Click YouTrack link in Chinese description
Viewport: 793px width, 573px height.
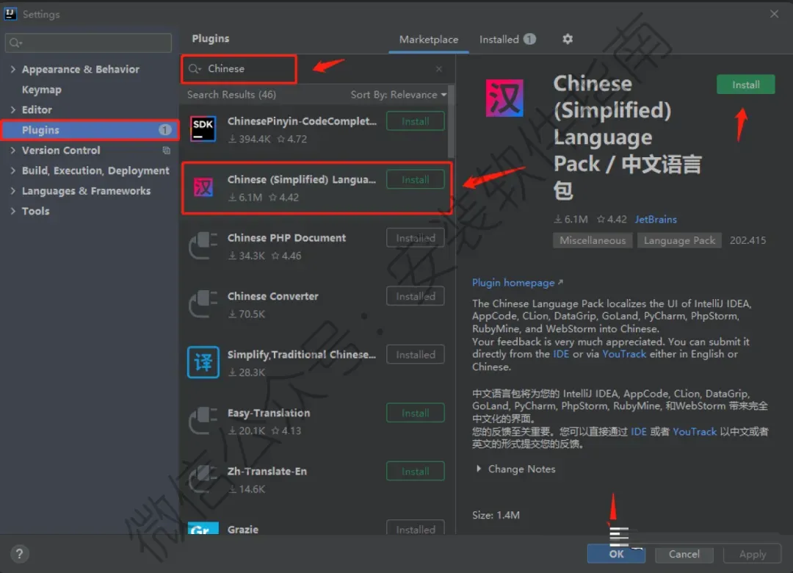(x=695, y=431)
